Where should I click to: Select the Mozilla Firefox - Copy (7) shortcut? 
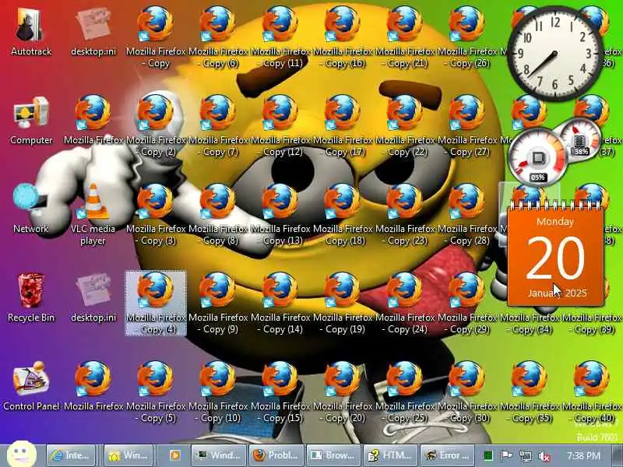pos(218,125)
